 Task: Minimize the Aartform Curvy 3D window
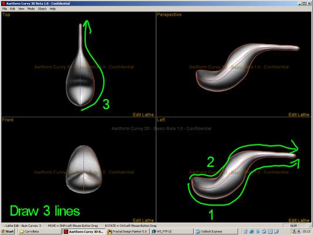click(300, 4)
